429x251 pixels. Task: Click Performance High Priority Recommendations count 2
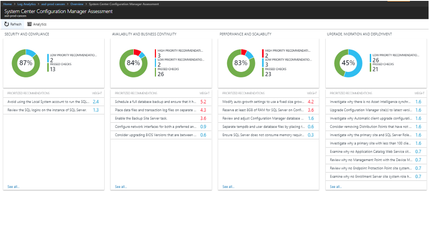click(267, 55)
